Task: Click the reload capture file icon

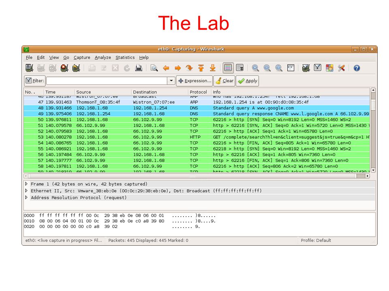Action: pos(127,68)
